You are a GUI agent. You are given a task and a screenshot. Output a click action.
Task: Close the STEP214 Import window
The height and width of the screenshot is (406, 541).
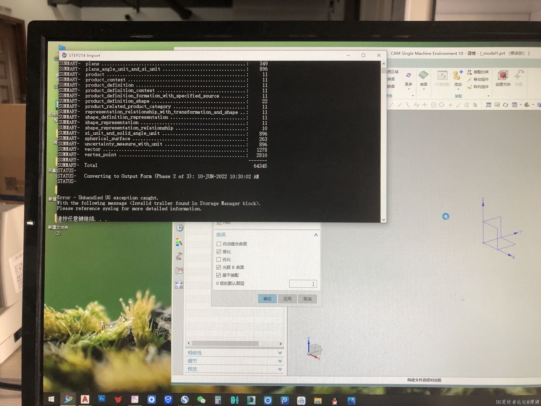379,55
